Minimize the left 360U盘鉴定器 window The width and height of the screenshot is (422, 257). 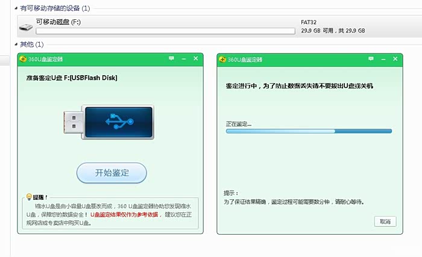(184, 58)
